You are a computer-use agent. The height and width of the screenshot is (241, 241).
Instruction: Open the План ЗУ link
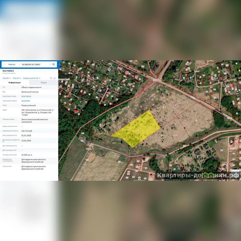tap(7, 78)
